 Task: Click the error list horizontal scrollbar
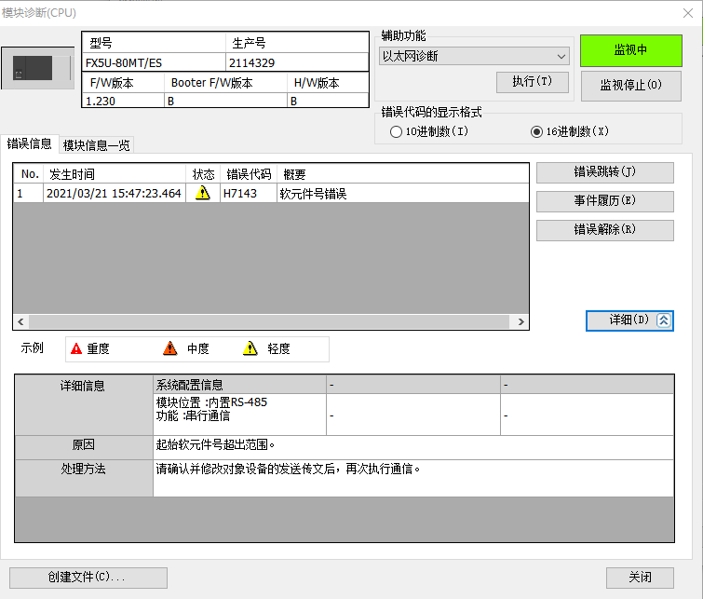tap(270, 321)
